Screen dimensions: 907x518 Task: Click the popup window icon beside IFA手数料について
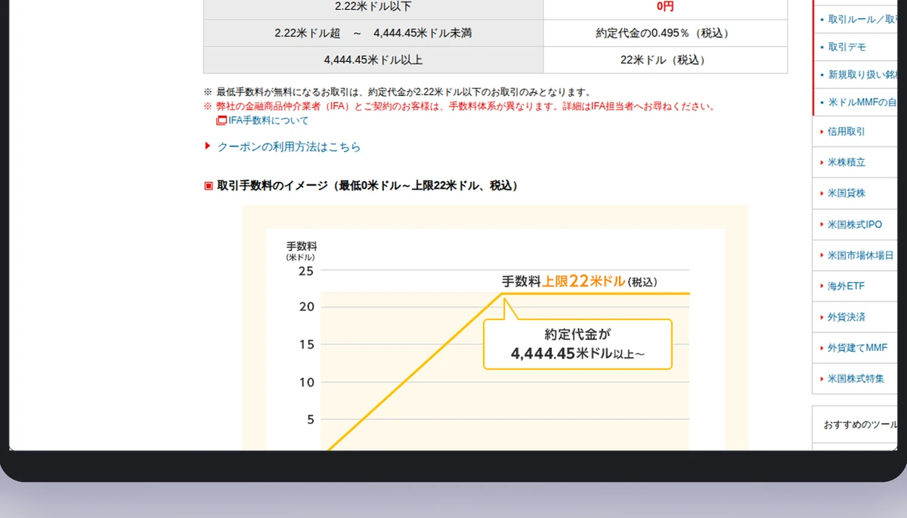[221, 120]
